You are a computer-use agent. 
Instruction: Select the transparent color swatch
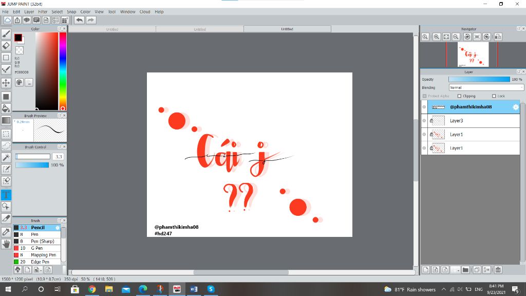pyautogui.click(x=20, y=50)
